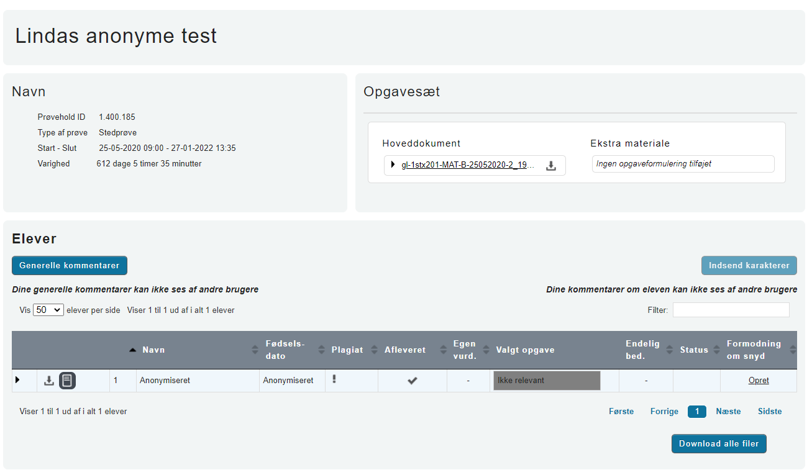This screenshot has height=475, width=812.
Task: Sort table by Status column
Action: [x=697, y=350]
